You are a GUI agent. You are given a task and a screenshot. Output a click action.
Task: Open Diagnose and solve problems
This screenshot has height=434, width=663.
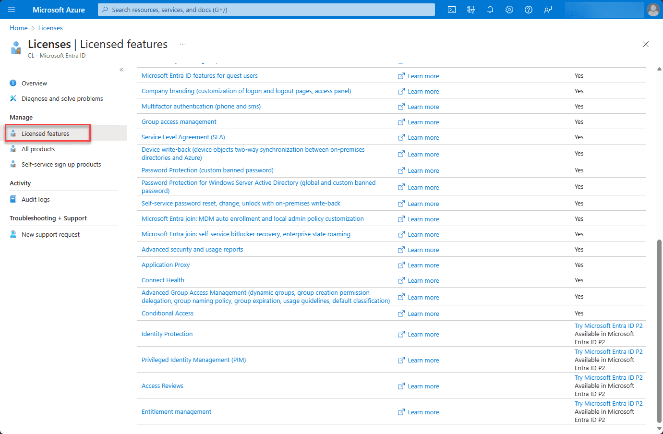(62, 98)
